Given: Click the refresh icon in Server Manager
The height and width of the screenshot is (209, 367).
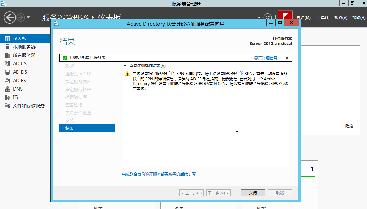Looking at the screenshot, I should 267,17.
